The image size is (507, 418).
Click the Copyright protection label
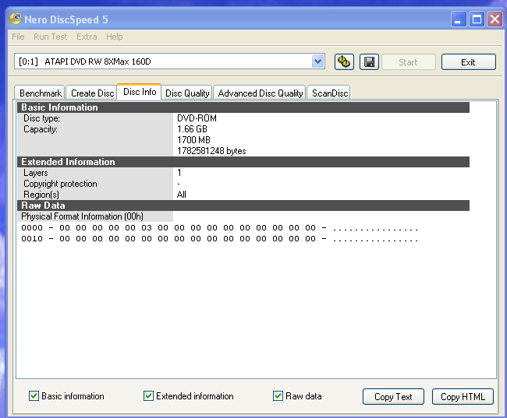(60, 184)
